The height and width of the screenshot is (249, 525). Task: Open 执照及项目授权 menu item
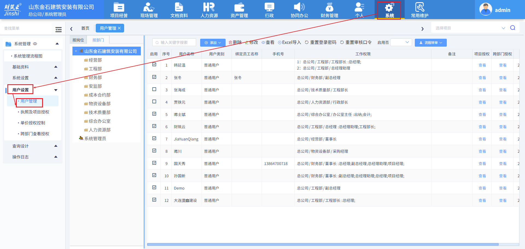pyautogui.click(x=35, y=112)
